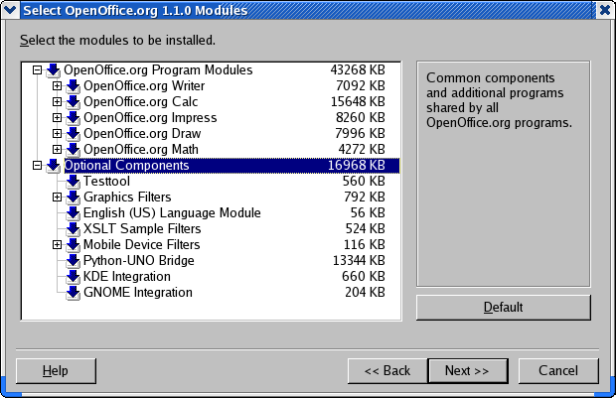
Task: Click the install arrow icon for OpenOffice.org Program Modules
Action: click(53, 70)
